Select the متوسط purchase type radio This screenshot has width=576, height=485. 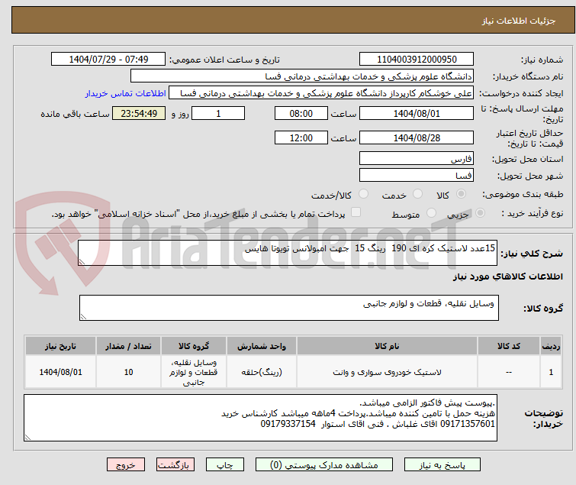(431, 213)
